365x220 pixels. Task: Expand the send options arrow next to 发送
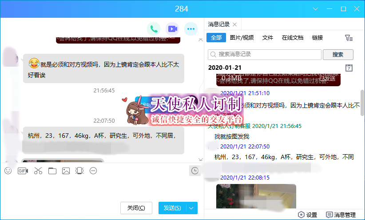(191, 208)
